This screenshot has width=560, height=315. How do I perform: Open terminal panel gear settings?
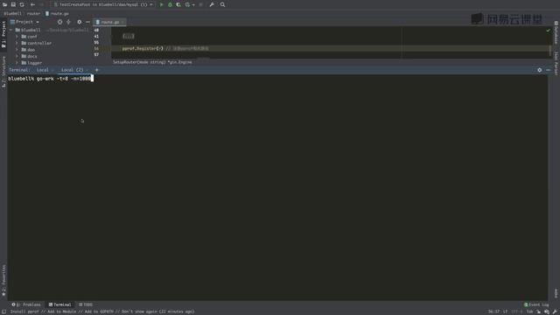tap(540, 70)
